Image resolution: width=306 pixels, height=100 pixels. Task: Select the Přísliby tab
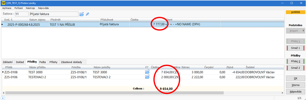pos(32,62)
